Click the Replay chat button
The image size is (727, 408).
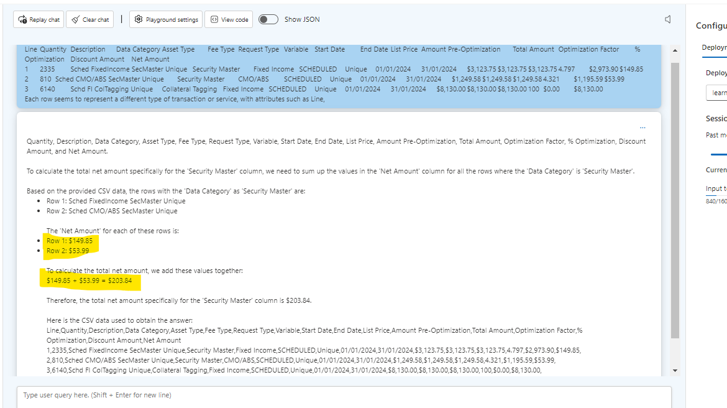(x=39, y=19)
